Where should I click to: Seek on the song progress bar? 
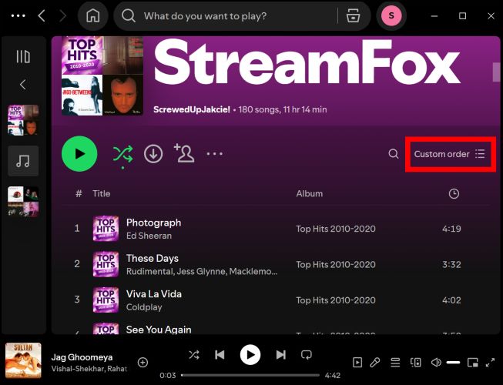[250, 375]
